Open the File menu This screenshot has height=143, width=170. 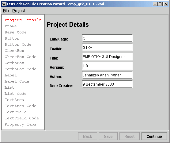coord(6,11)
